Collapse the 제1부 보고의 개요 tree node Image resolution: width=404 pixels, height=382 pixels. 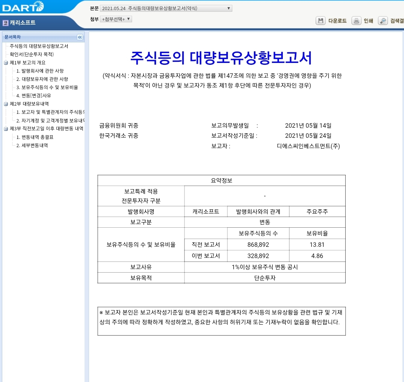coord(6,63)
